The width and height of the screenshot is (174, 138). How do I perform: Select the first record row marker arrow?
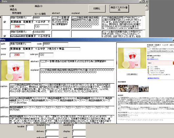[1, 17]
